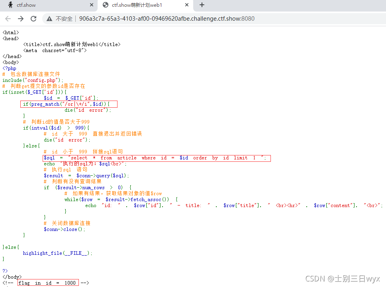
Task: Open a new tab with plus button
Action: pyautogui.click(x=202, y=5)
